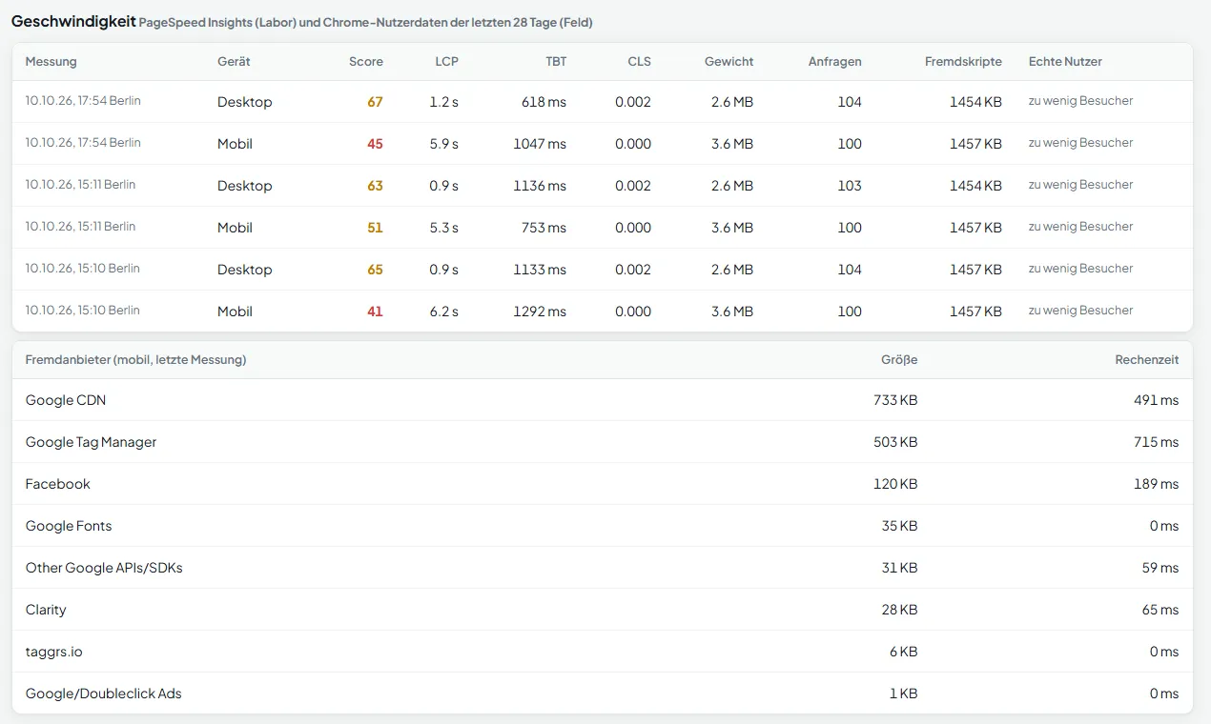The height and width of the screenshot is (724, 1211).
Task: Click the 'TBT' column header
Action: click(x=556, y=61)
